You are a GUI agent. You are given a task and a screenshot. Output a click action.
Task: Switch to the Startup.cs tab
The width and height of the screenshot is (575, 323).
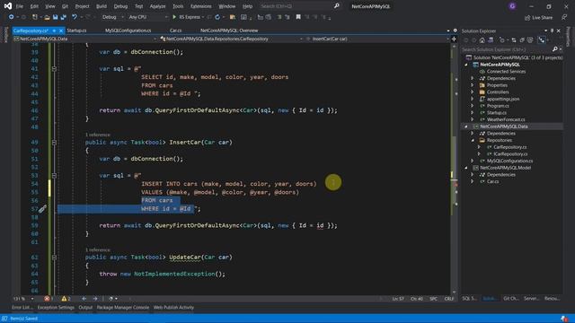[76, 31]
